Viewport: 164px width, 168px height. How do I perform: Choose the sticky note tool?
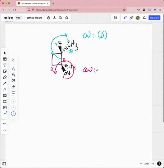tap(5, 71)
